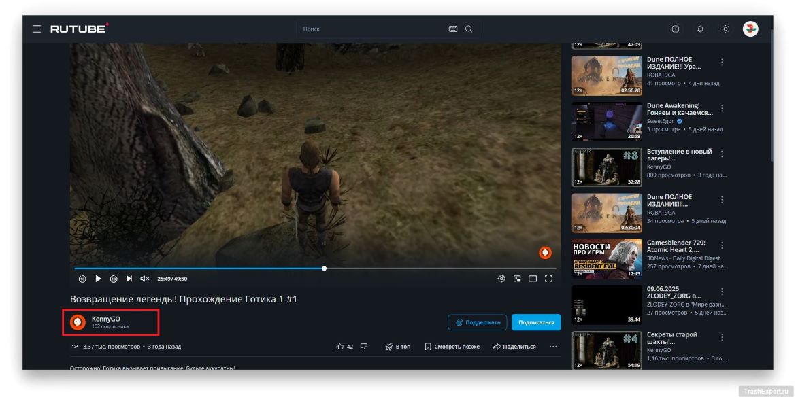Open the virtual keyboard in search bar
This screenshot has height=399, width=796.
453,29
